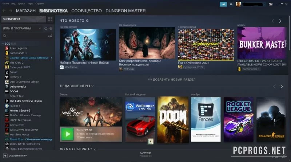Viewport: 291px width, 162px height.
Task: Click the add new section plus icon
Action: click(x=150, y=80)
